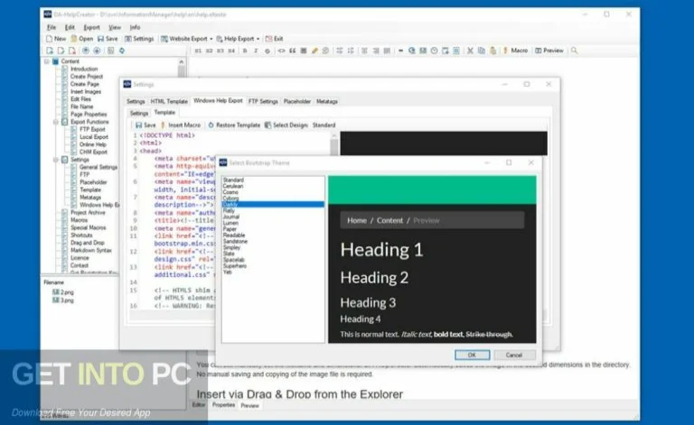Click Home breadcrumb in theme preview
This screenshot has height=425, width=694.
pos(357,220)
